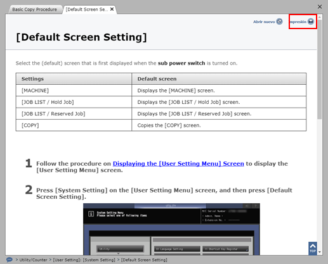The height and width of the screenshot is (264, 328).
Task: Click the Language Setting item in the embedded screenshot
Action: (x=177, y=249)
